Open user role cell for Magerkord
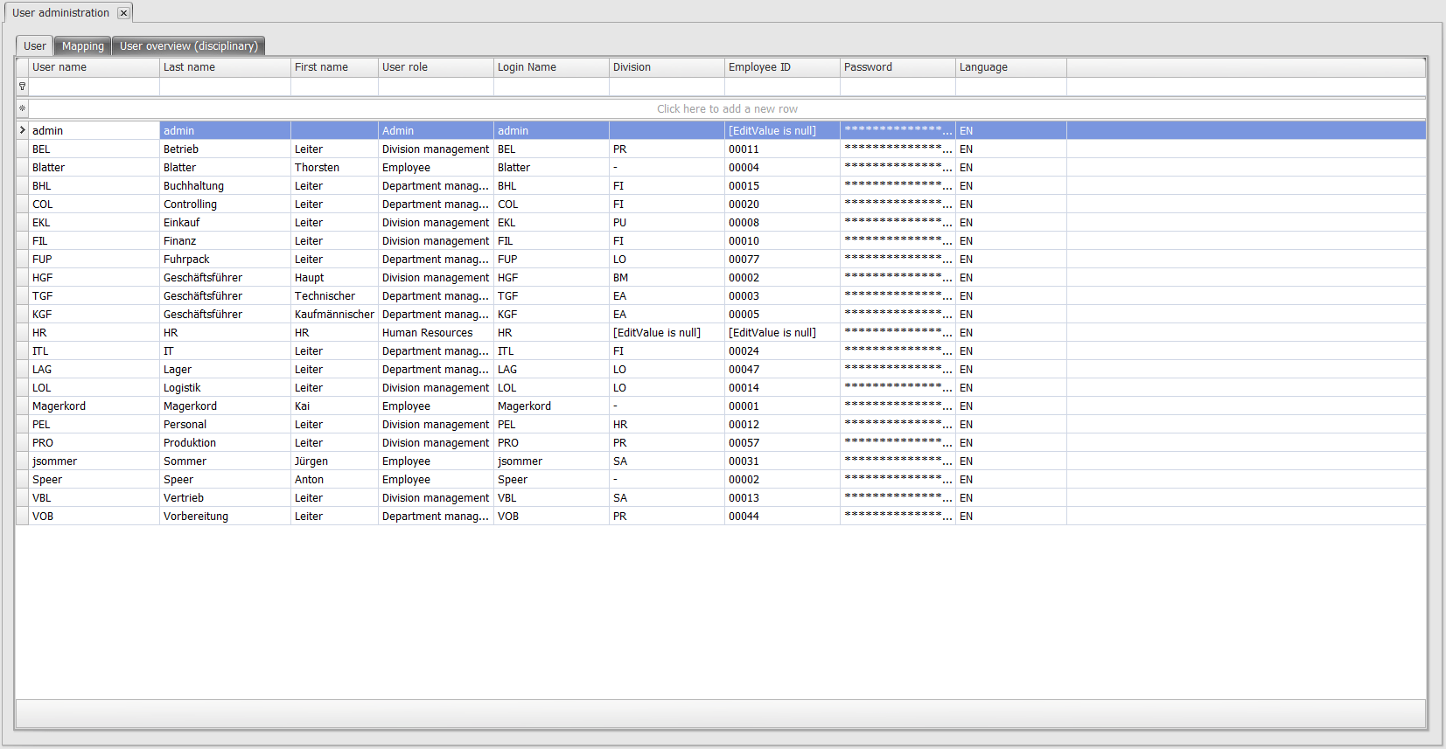This screenshot has width=1446, height=749. [x=435, y=406]
